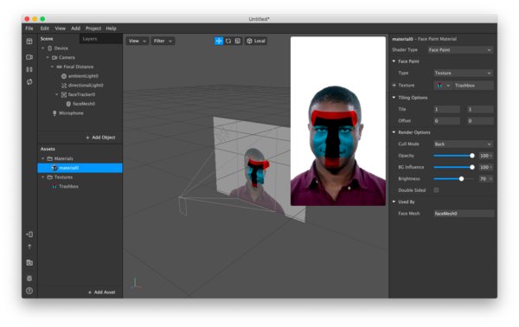Click the pause icon in left sidebar
The image size is (519, 327).
coord(29,69)
